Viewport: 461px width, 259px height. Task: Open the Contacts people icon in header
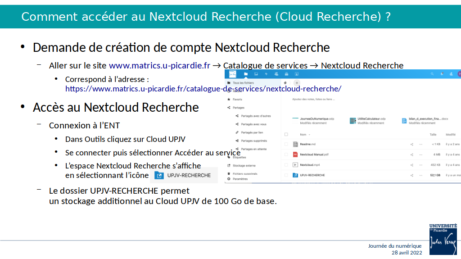tap(276, 74)
